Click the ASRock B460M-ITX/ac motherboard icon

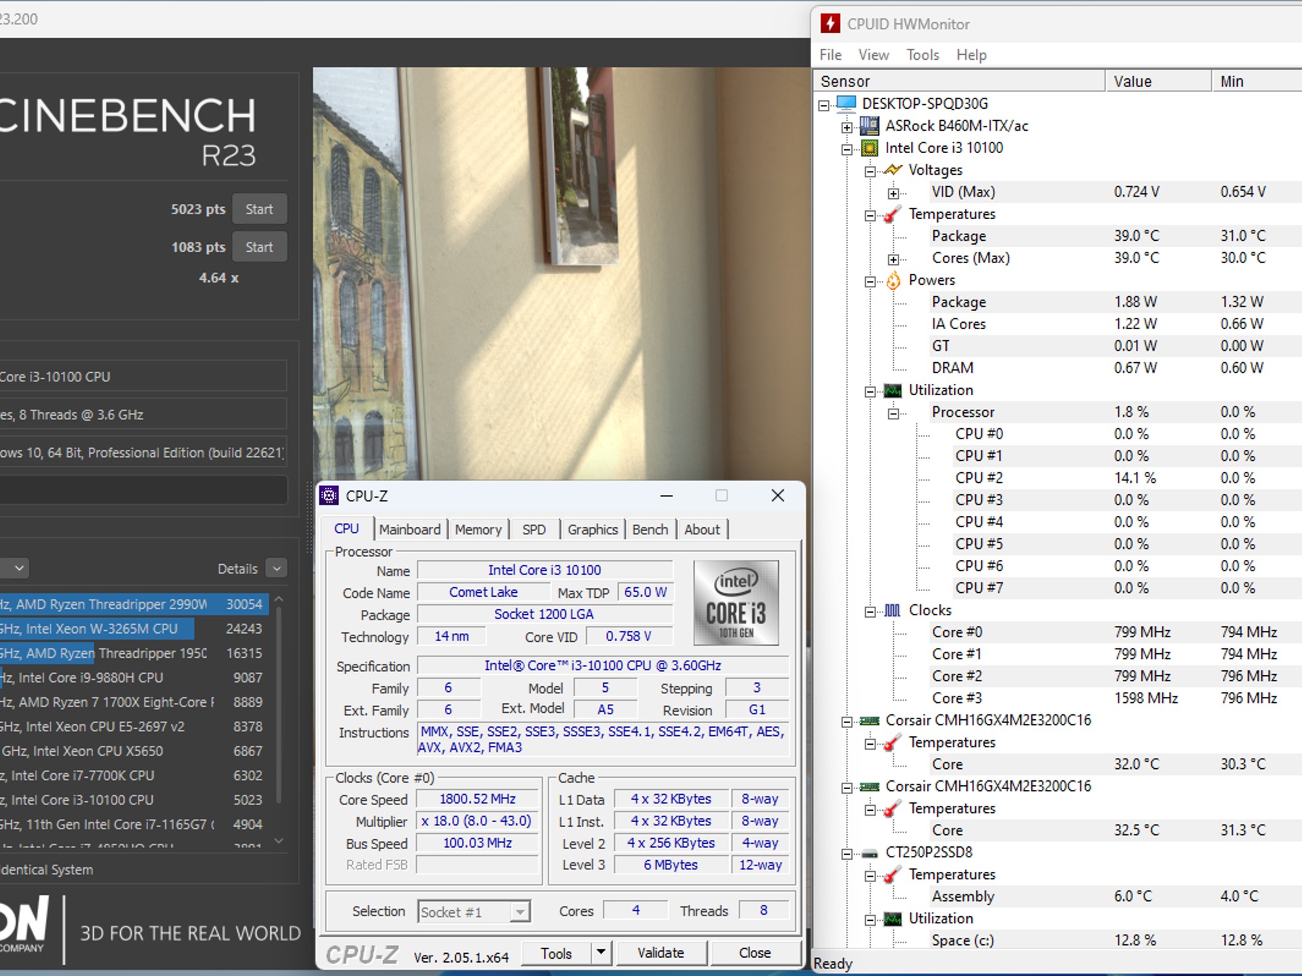869,126
